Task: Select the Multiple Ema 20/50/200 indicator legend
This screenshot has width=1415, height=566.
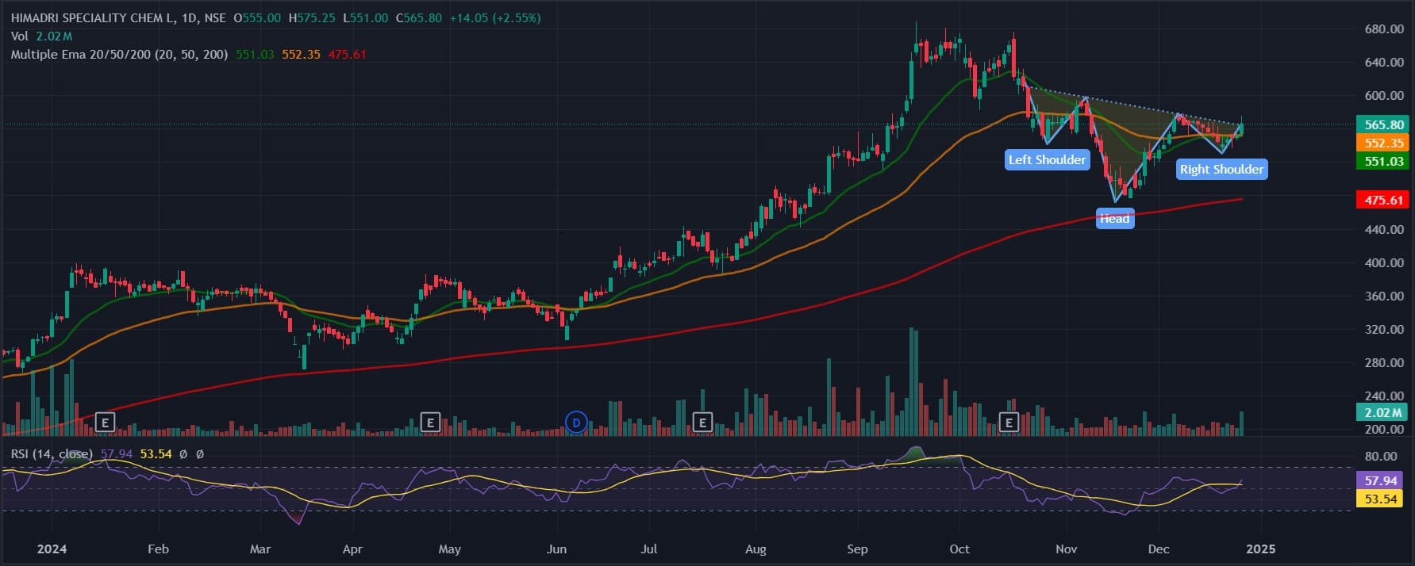Action: pyautogui.click(x=119, y=55)
